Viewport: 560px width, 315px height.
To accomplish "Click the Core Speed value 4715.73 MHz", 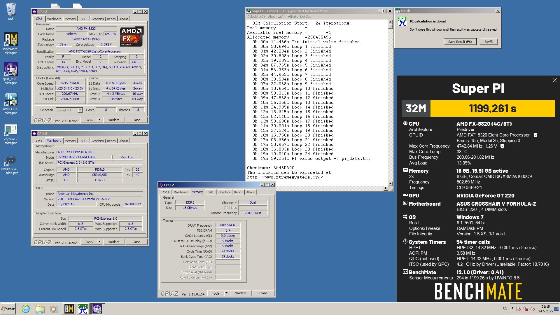I will 70,83.
